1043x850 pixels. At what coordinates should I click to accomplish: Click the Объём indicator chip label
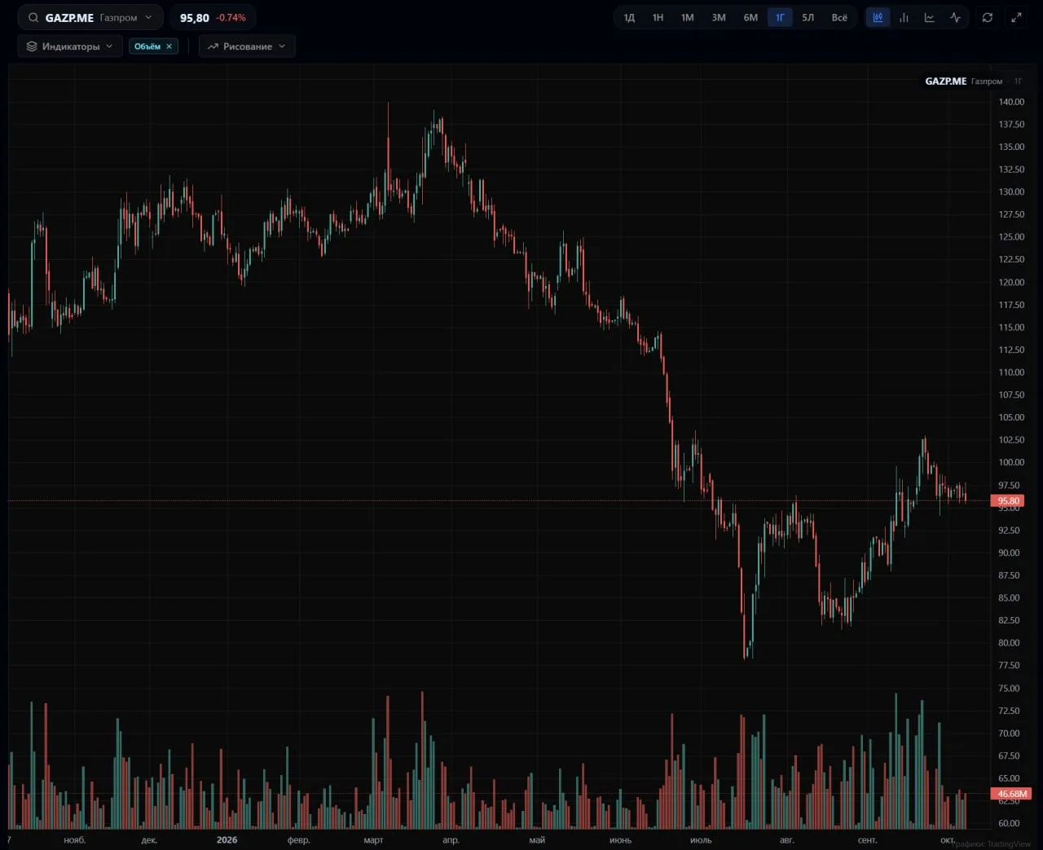tap(147, 46)
